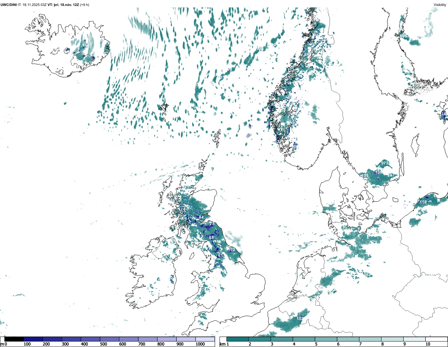448x347 pixels.
Task: Click the lightest 9–10 km legend swatch
Action: click(x=415, y=339)
